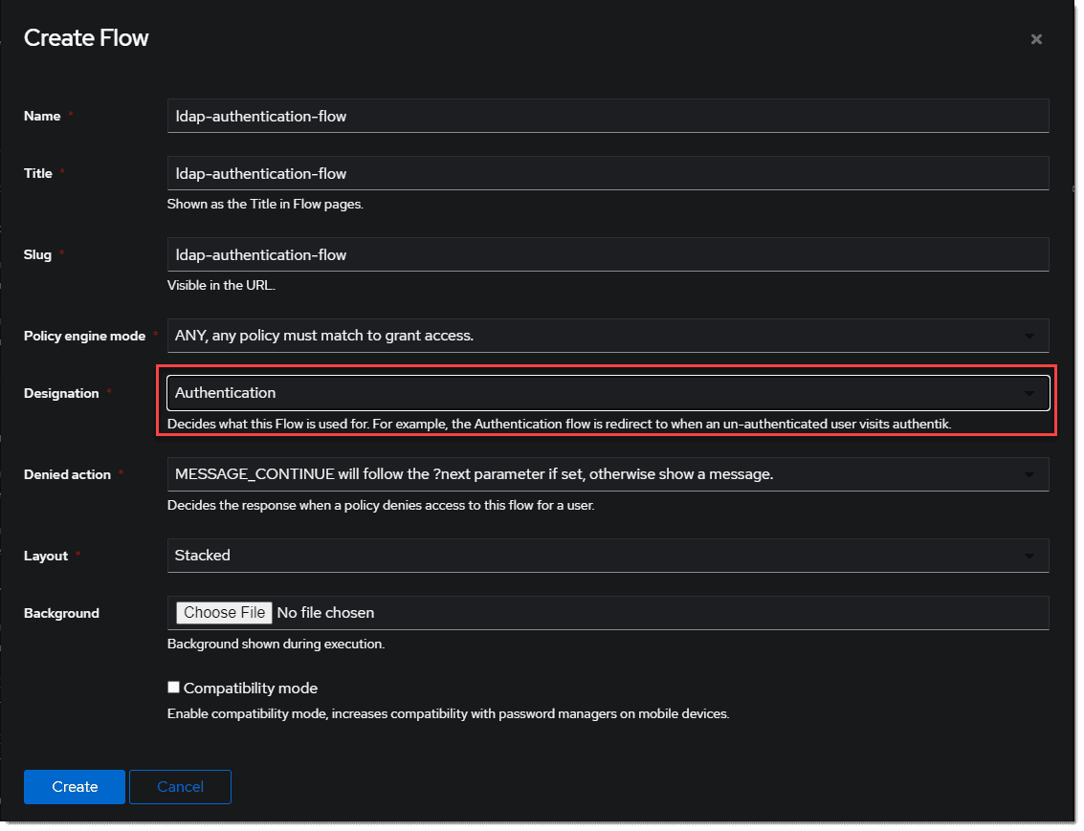Click the Designation dropdown arrow icon
Screen dimensions: 1084x831
(1029, 393)
